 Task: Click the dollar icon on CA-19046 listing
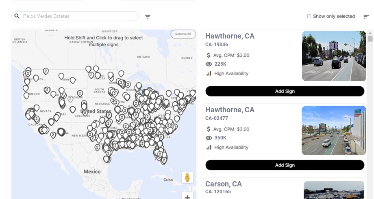(209, 55)
